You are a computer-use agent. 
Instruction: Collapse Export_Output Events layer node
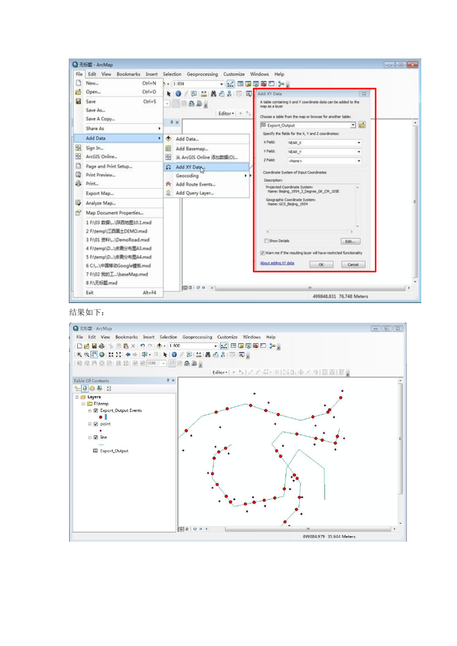90,410
